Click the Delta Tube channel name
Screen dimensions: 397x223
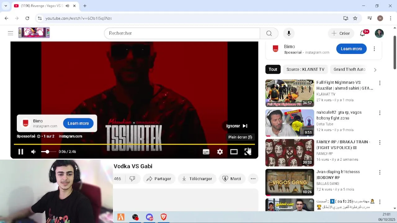click(325, 124)
